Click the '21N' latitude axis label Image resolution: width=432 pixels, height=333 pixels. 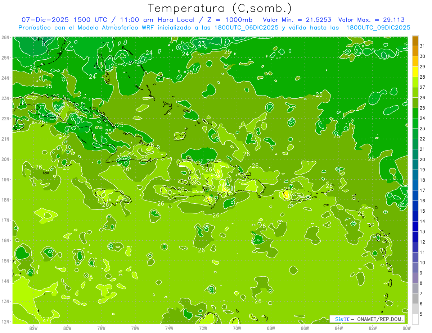point(5,139)
